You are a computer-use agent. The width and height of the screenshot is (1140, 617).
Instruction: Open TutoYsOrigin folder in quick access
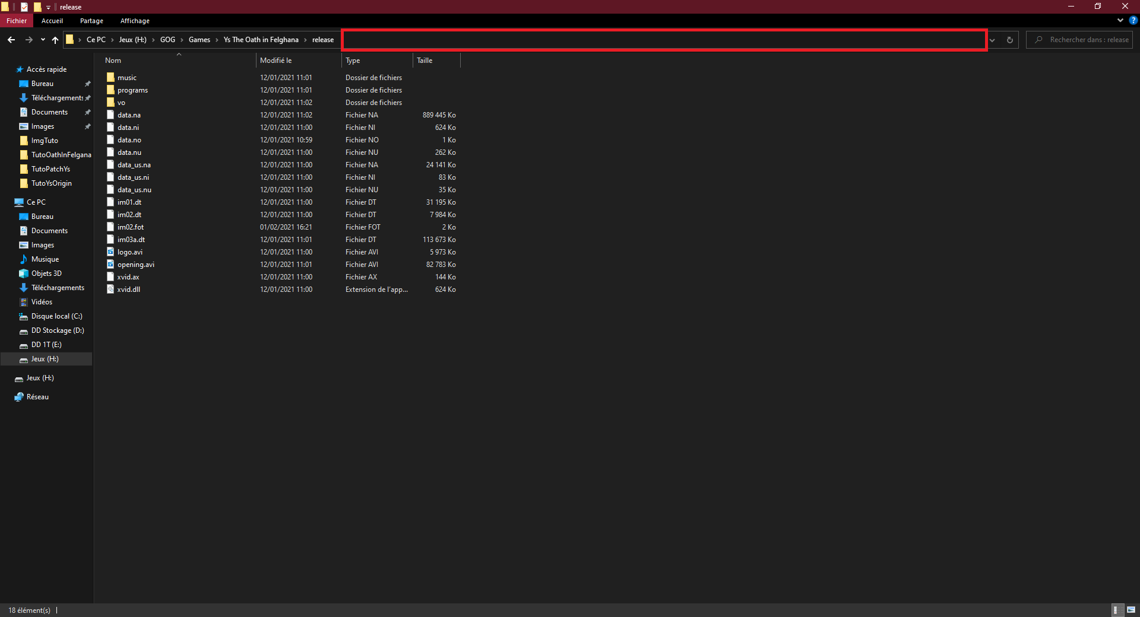pyautogui.click(x=51, y=183)
